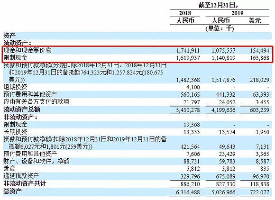The width and height of the screenshot is (275, 200).
Task: Select the value 7,606
Action: pos(193,154)
